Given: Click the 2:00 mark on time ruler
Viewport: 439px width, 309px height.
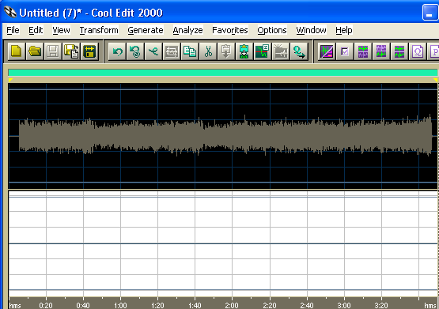Looking at the screenshot, I should [x=232, y=305].
